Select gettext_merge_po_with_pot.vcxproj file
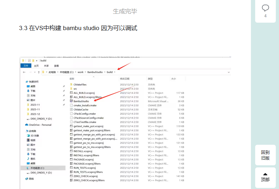 (94, 134)
